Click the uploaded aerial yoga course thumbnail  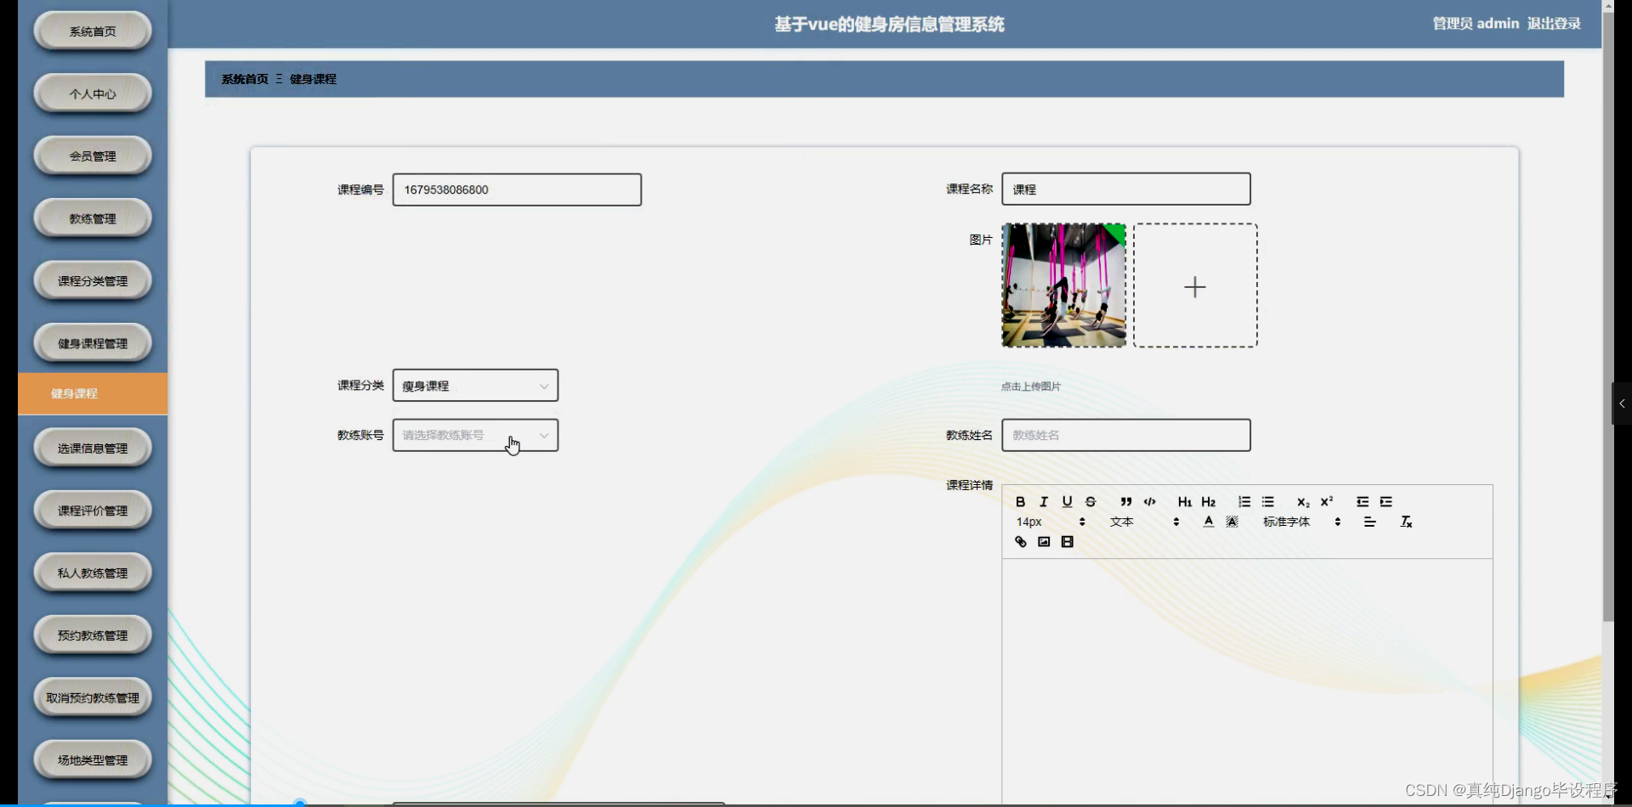point(1062,285)
